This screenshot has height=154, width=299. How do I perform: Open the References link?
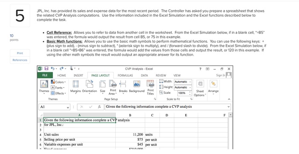pos(20,60)
